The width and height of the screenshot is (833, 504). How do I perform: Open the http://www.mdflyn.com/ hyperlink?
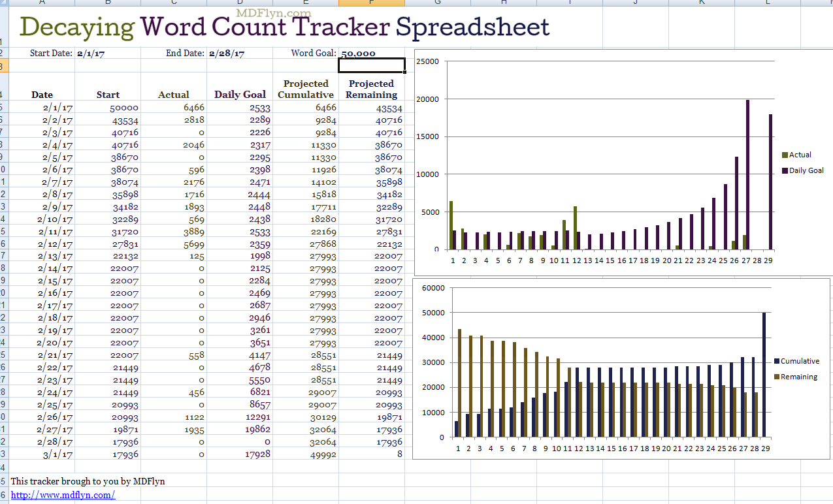tap(63, 496)
